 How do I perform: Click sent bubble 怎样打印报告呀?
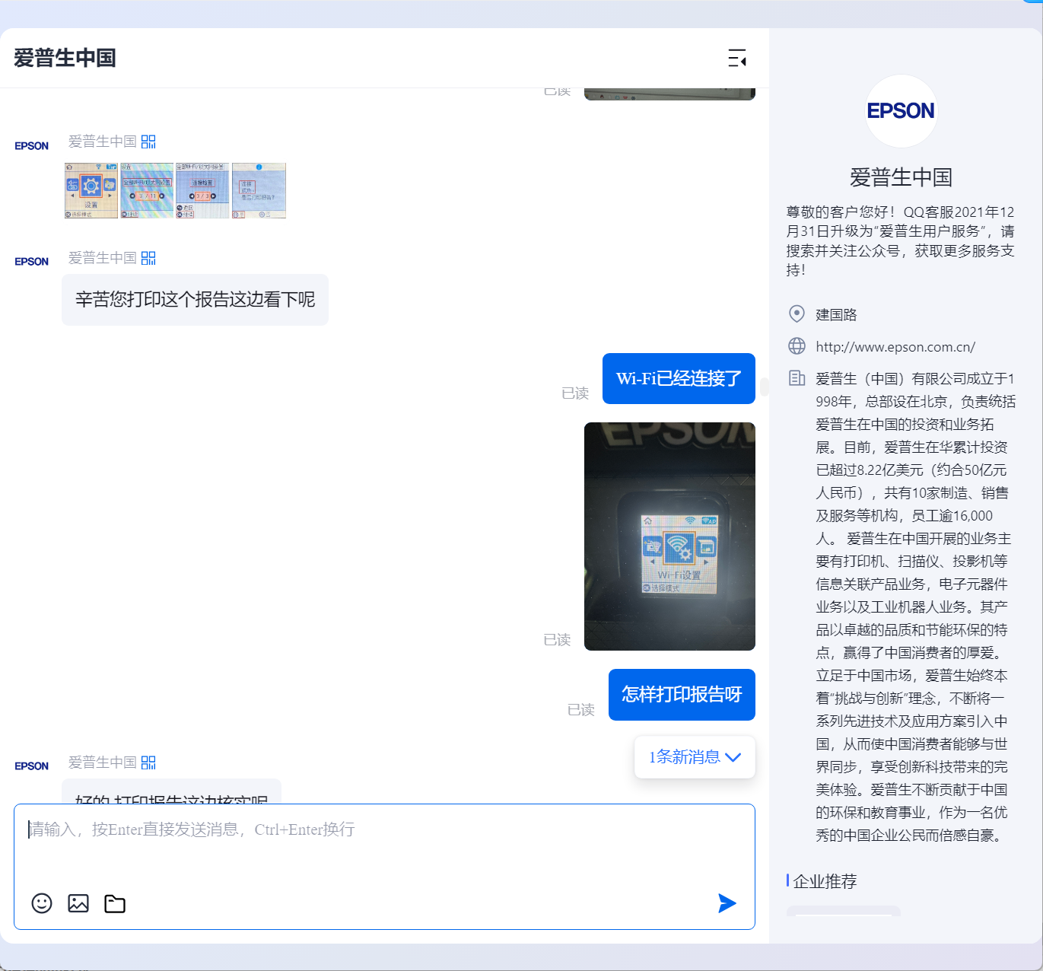click(x=682, y=695)
